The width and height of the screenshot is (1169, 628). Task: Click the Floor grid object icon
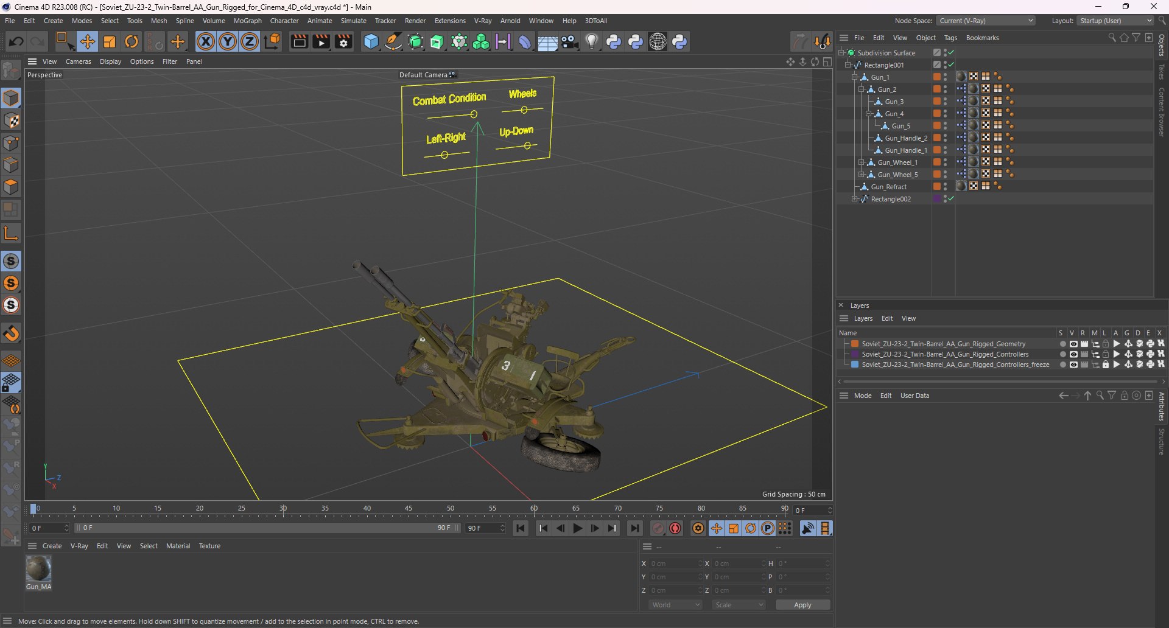click(547, 42)
